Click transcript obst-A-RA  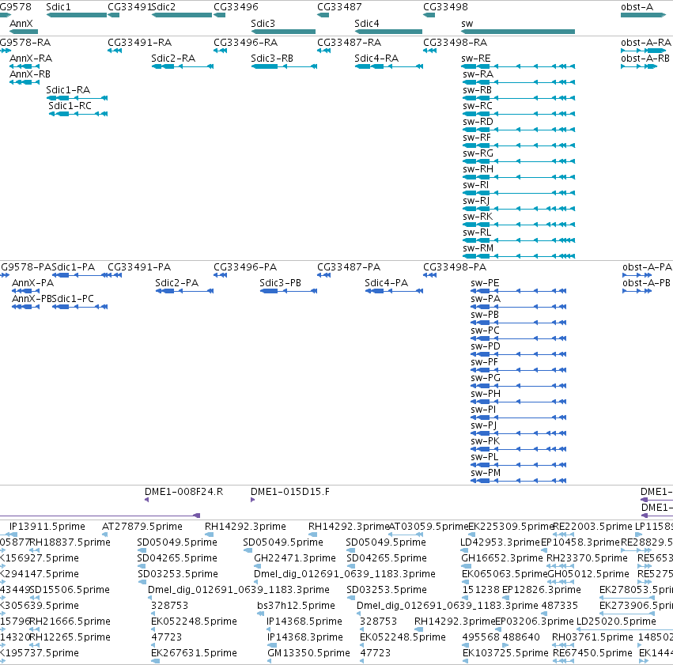(x=646, y=43)
